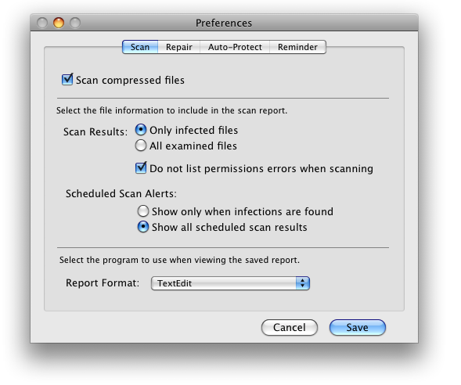Click the Scheduled Scan Alerts label
Screen dimensions: 461x385
(121, 194)
